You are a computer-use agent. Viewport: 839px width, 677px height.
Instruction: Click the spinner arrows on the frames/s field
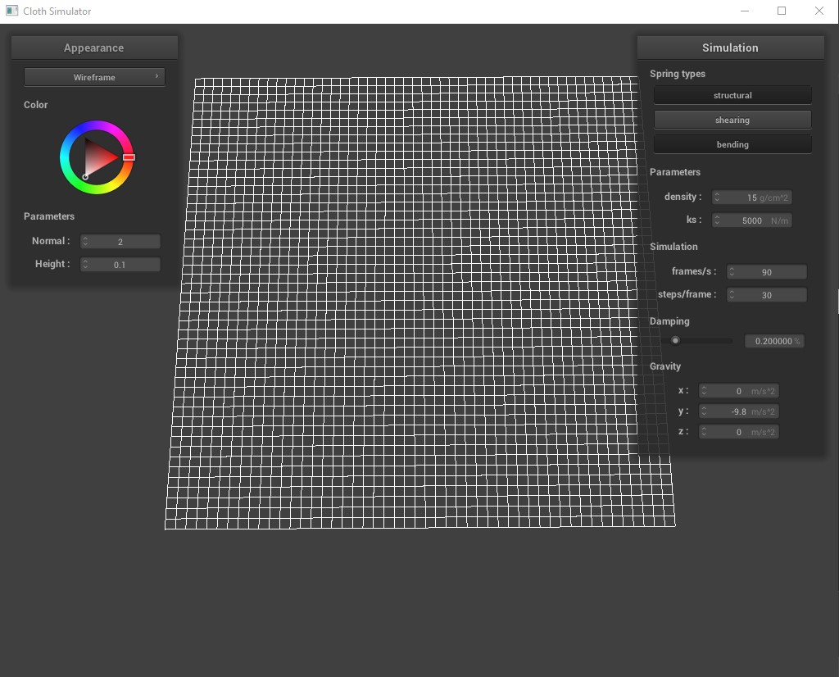[x=732, y=272]
